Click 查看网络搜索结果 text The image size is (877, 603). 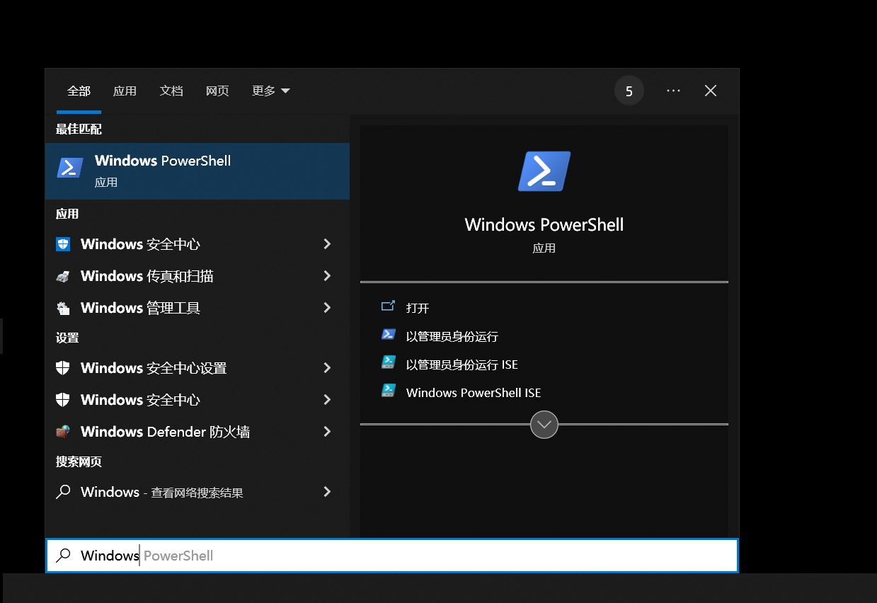[197, 493]
